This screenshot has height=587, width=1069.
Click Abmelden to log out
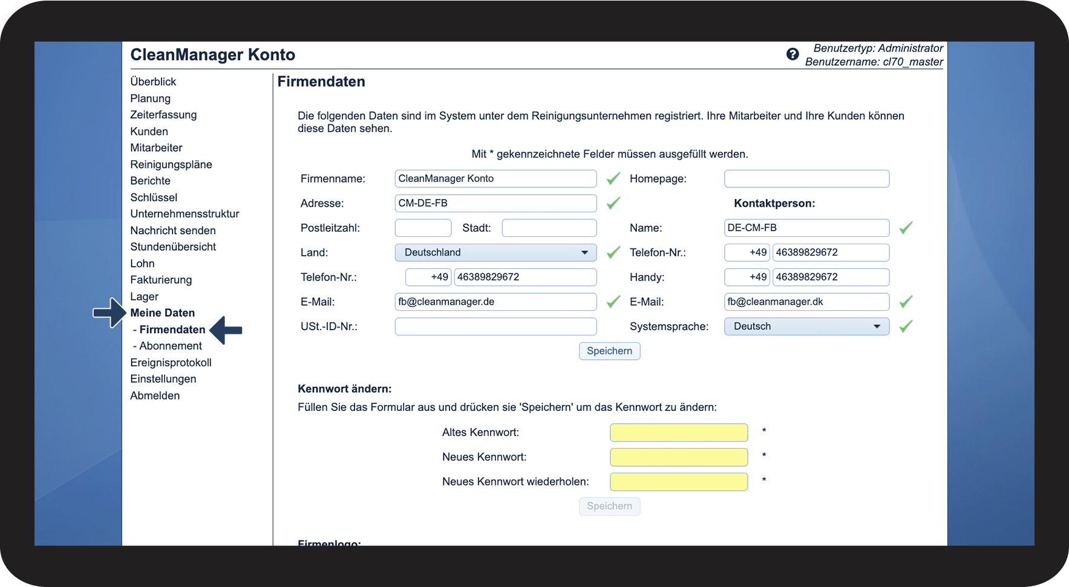pyautogui.click(x=155, y=395)
